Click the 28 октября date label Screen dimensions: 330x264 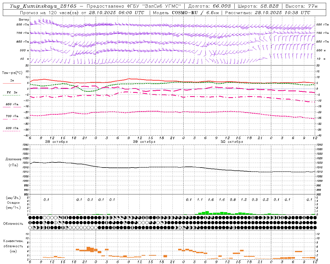[56, 142]
